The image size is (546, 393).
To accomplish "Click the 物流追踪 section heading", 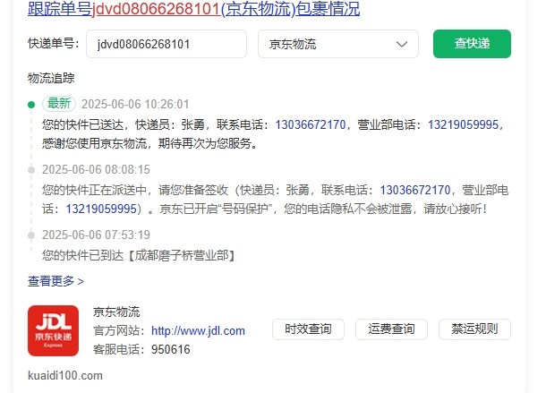I will 51,78.
